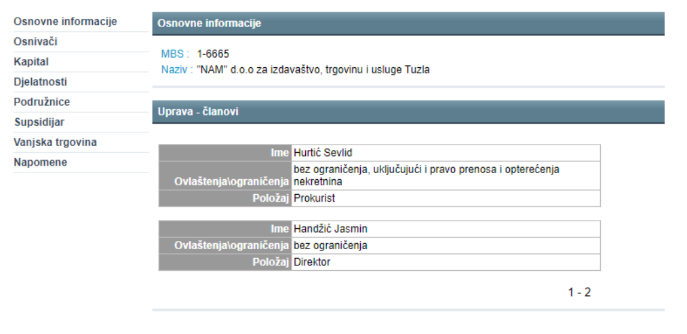Click the Supsidijar menu entry

(39, 123)
